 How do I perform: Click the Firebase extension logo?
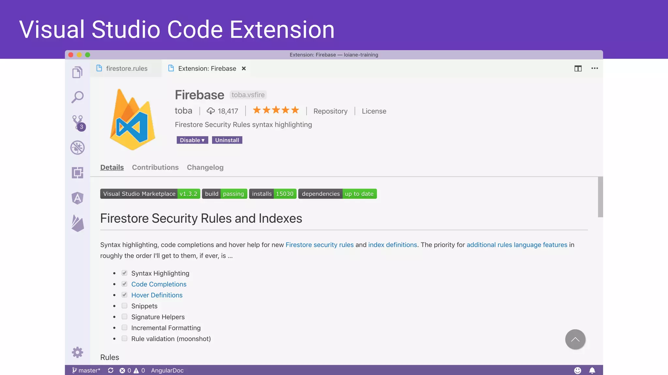(133, 119)
